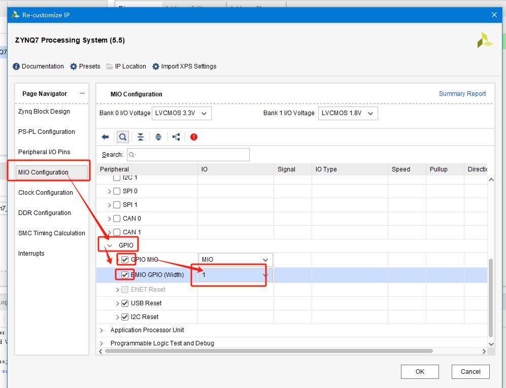This screenshot has width=506, height=388.
Task: Toggle the GPIO MIO checkbox
Action: 125,260
